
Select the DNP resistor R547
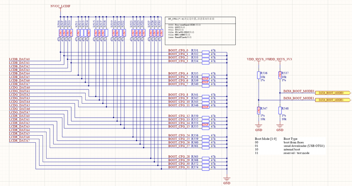click(259, 111)
